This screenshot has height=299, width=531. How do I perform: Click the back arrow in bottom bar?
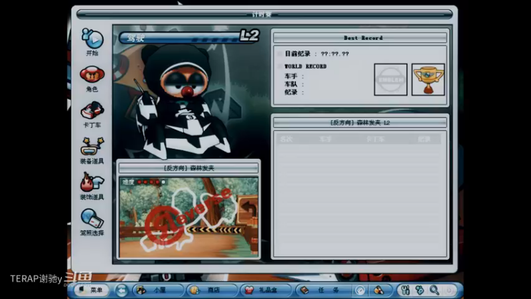[x=121, y=290]
